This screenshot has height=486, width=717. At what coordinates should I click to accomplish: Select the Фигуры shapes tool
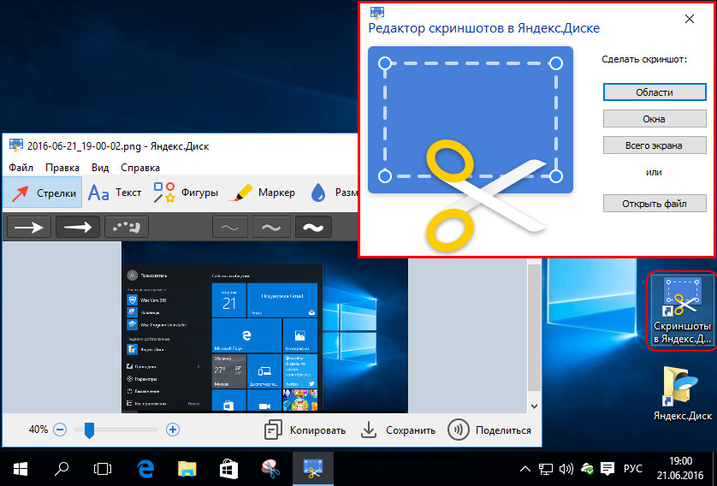[185, 193]
